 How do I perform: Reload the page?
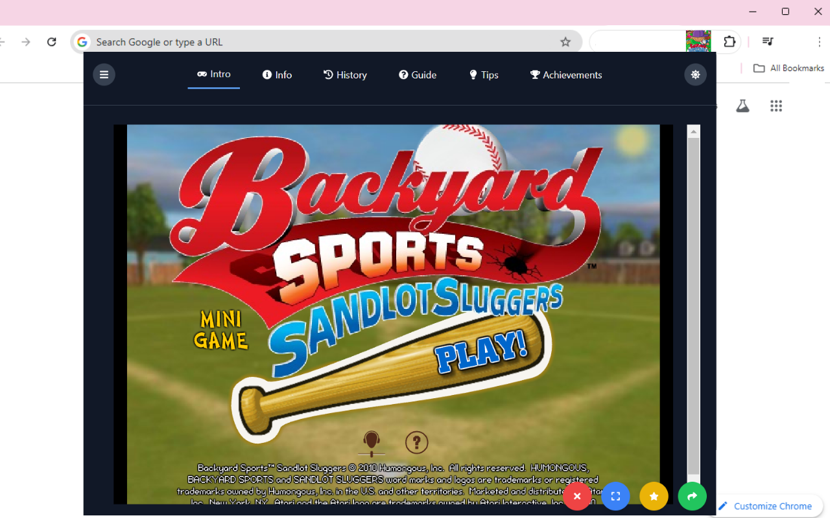click(x=52, y=42)
